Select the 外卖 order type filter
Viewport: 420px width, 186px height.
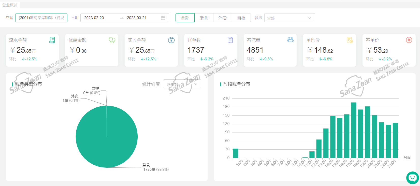223,18
